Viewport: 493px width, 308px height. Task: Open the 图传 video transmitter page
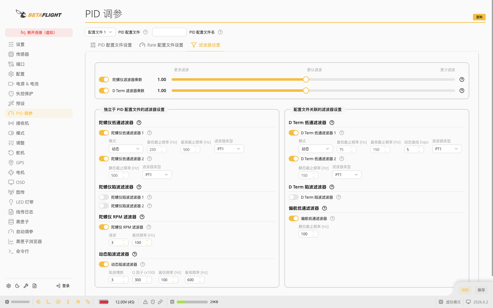[x=39, y=192]
